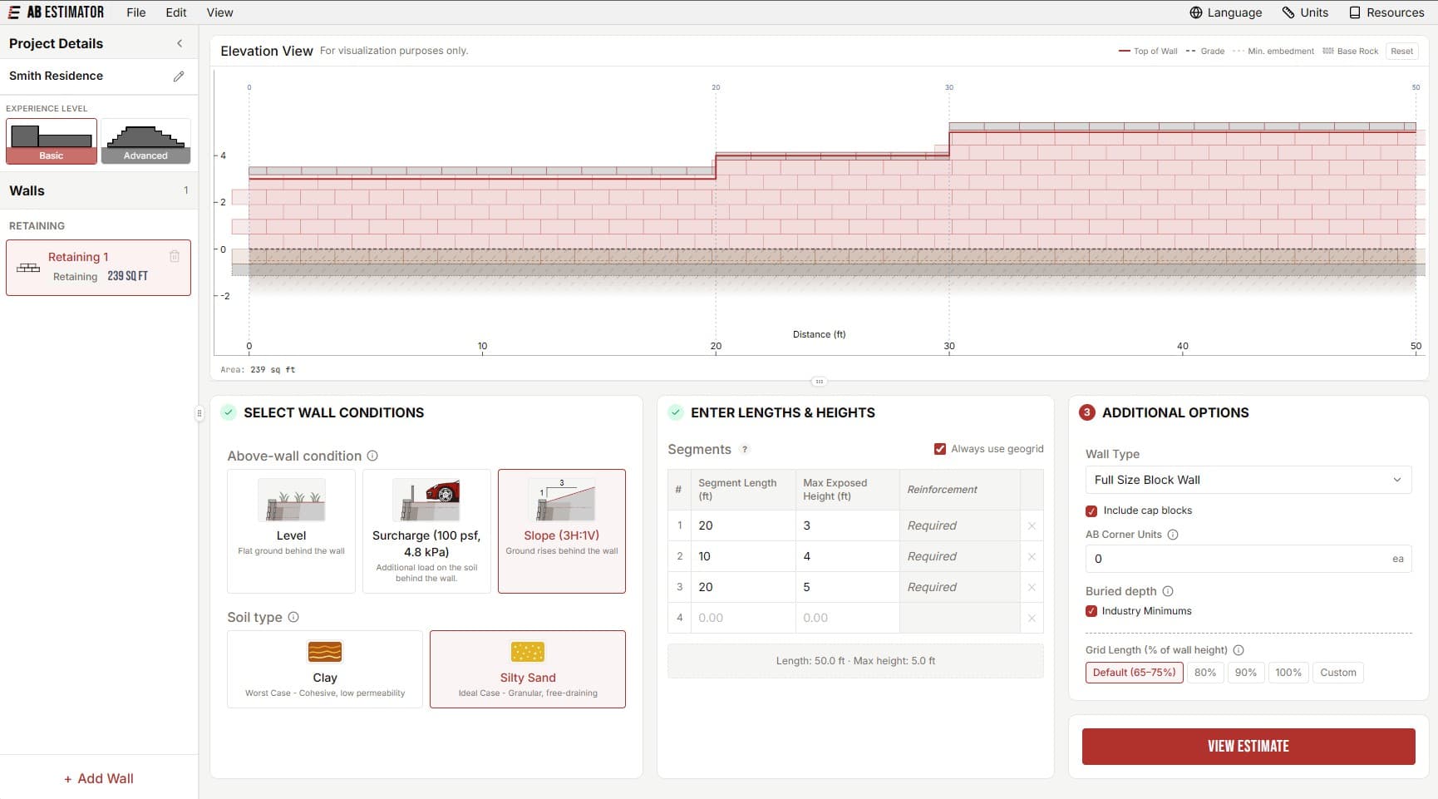Click the View Estimate button
1438x799 pixels.
(x=1248, y=747)
